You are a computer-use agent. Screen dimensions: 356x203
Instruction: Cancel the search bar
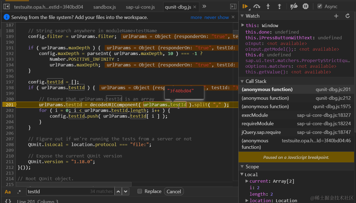[x=174, y=191]
